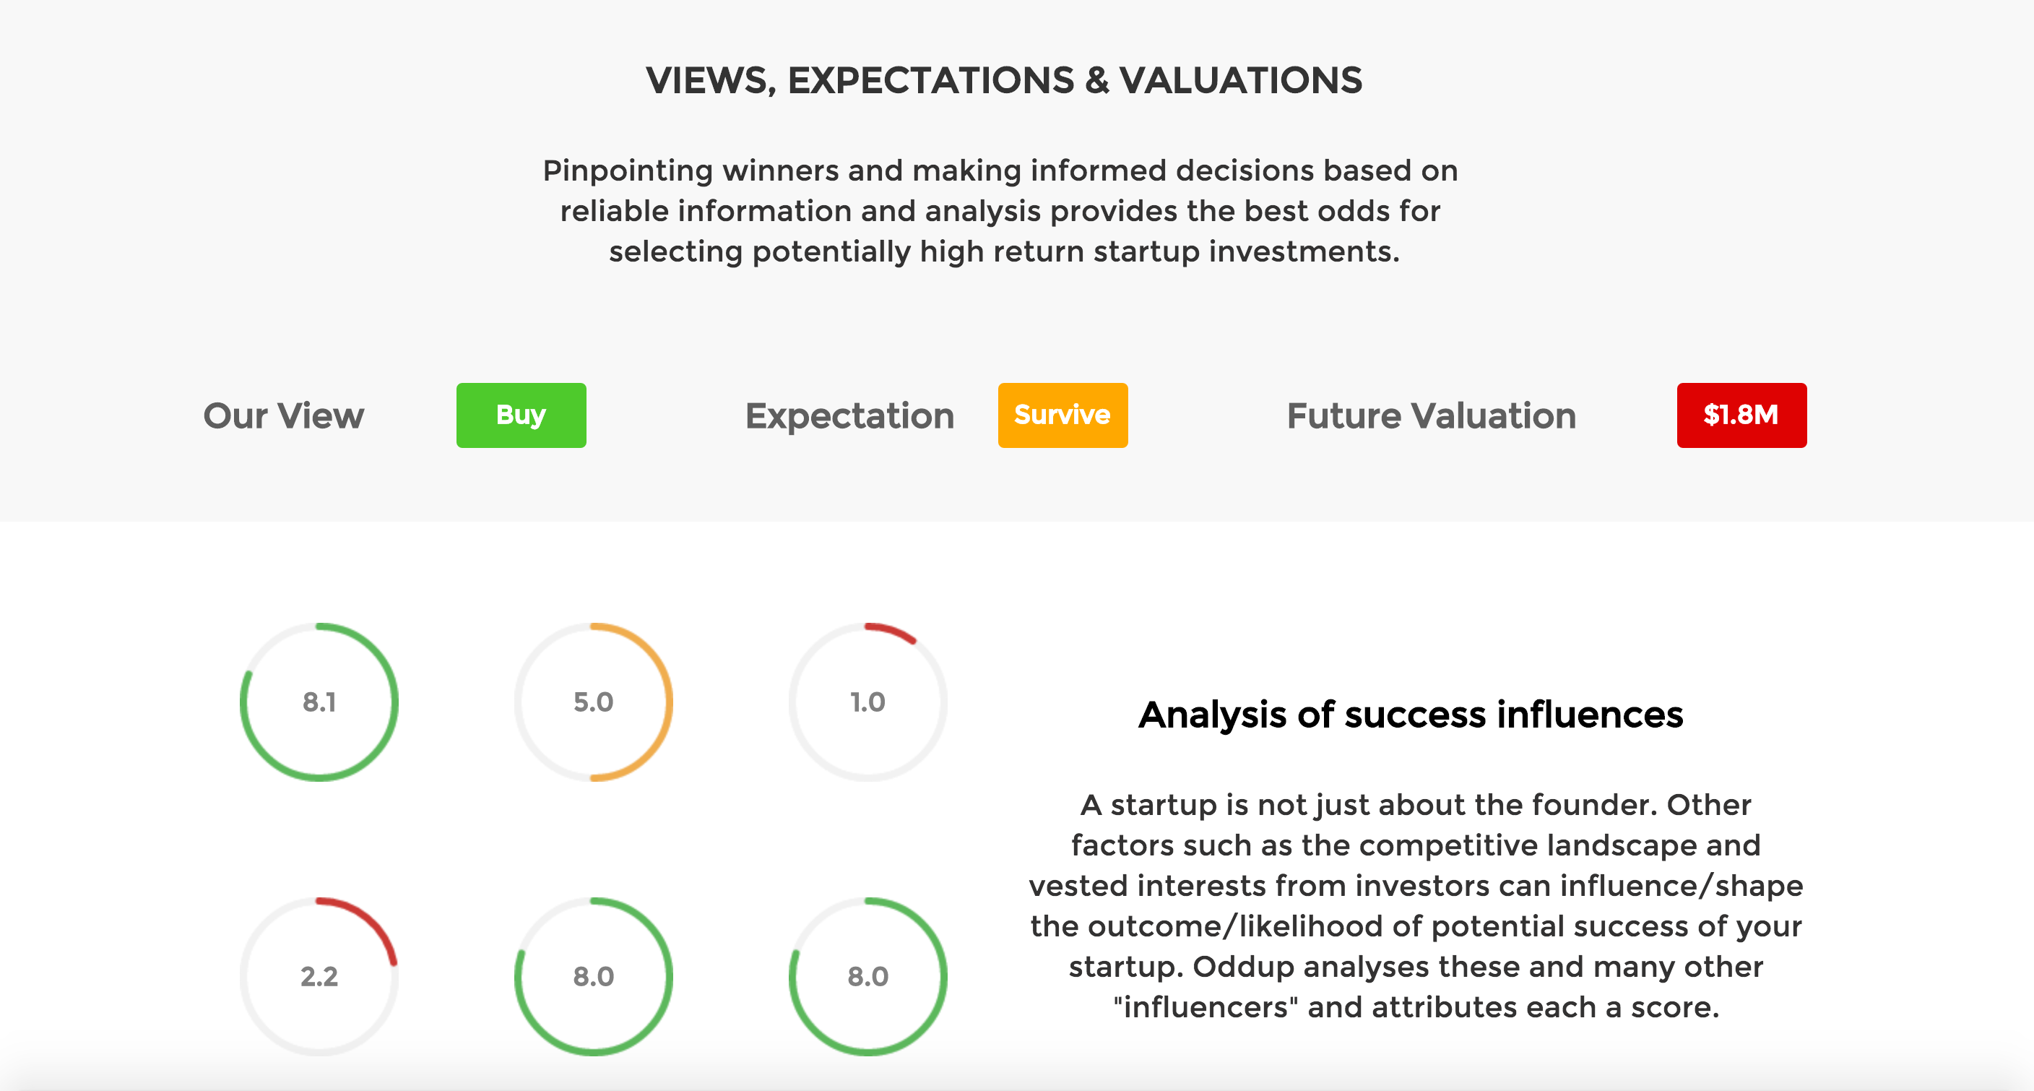The height and width of the screenshot is (1091, 2034).
Task: Select the middle 8.0 score gauge
Action: tap(594, 976)
